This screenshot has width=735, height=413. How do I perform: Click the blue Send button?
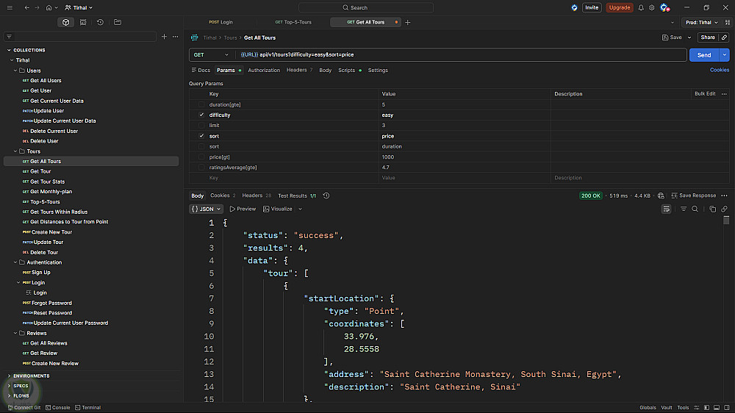(x=703, y=55)
